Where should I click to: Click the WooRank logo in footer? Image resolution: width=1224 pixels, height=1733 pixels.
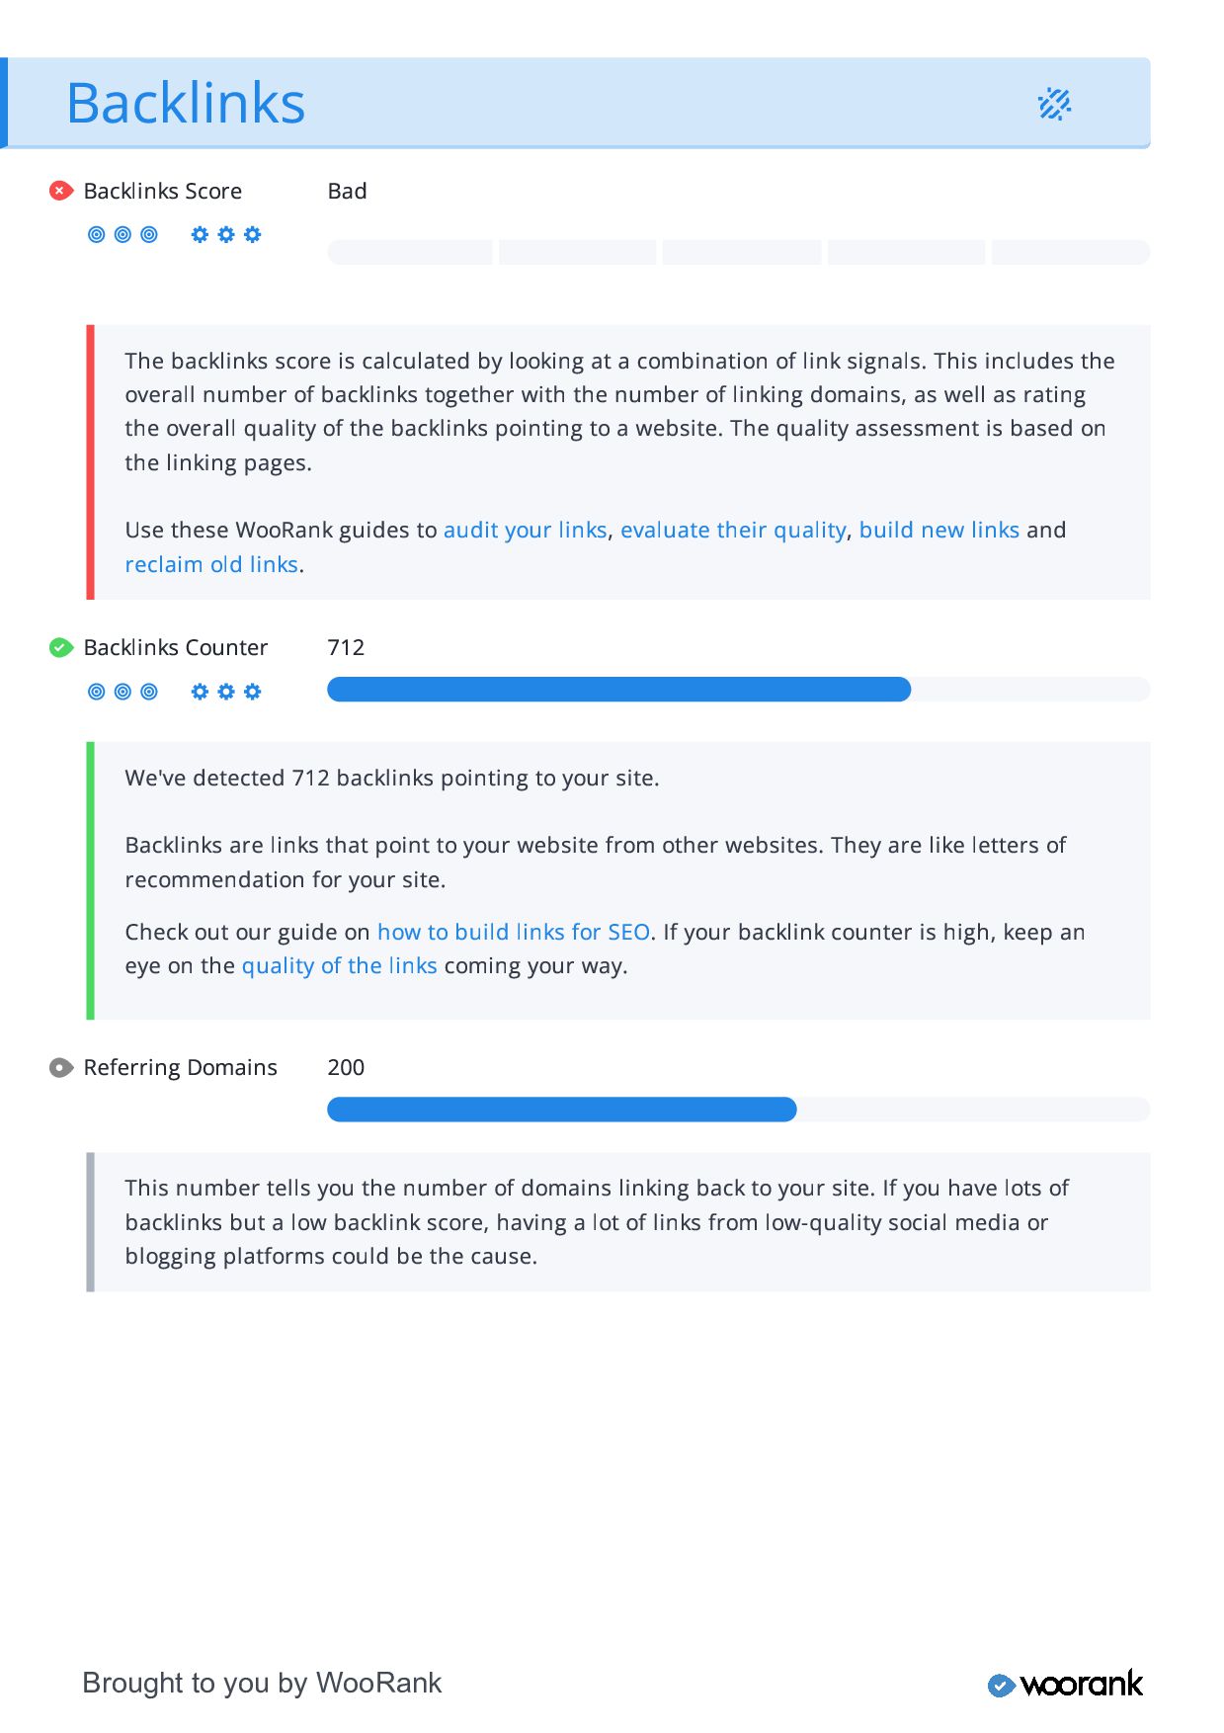click(1065, 1684)
